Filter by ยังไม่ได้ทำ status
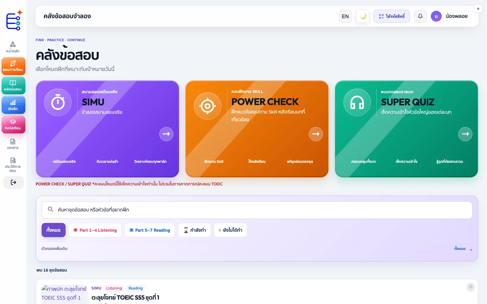This screenshot has height=304, width=487. [x=230, y=230]
